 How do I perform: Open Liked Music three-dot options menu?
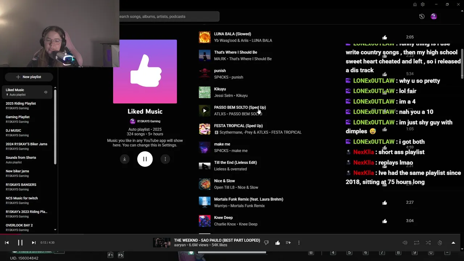point(165,159)
